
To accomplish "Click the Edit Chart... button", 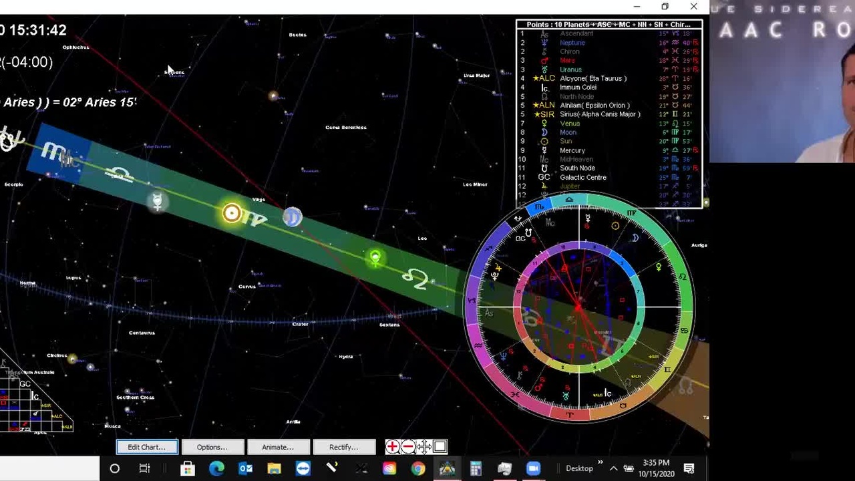I will tap(146, 447).
